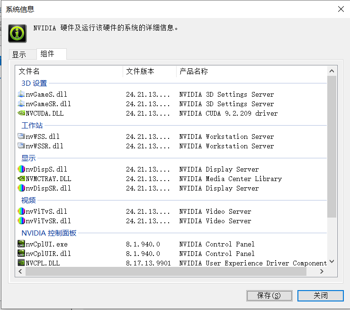The height and width of the screenshot is (310, 350).
Task: Click NVIDIA Control Panel for nvCplUI.exe
Action: tap(217, 244)
